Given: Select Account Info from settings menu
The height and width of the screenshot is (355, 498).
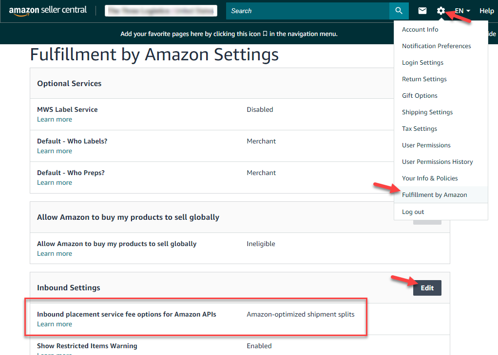Looking at the screenshot, I should (420, 30).
